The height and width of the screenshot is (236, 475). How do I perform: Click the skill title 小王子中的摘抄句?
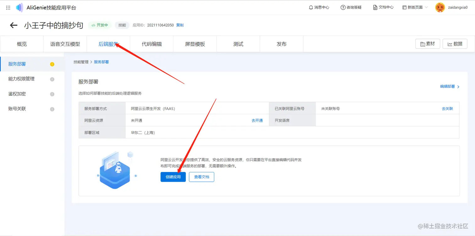pos(54,25)
